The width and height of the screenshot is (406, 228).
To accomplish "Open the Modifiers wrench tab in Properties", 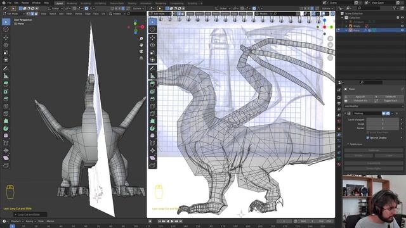I will [x=339, y=135].
